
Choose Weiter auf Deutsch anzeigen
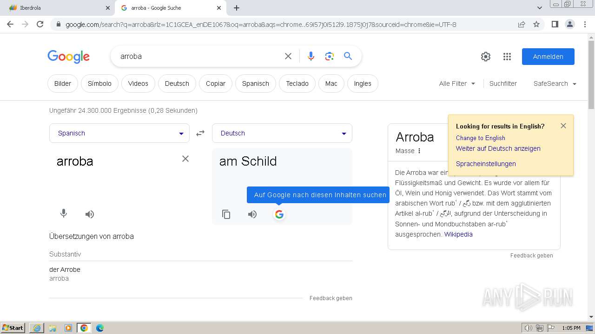click(498, 148)
